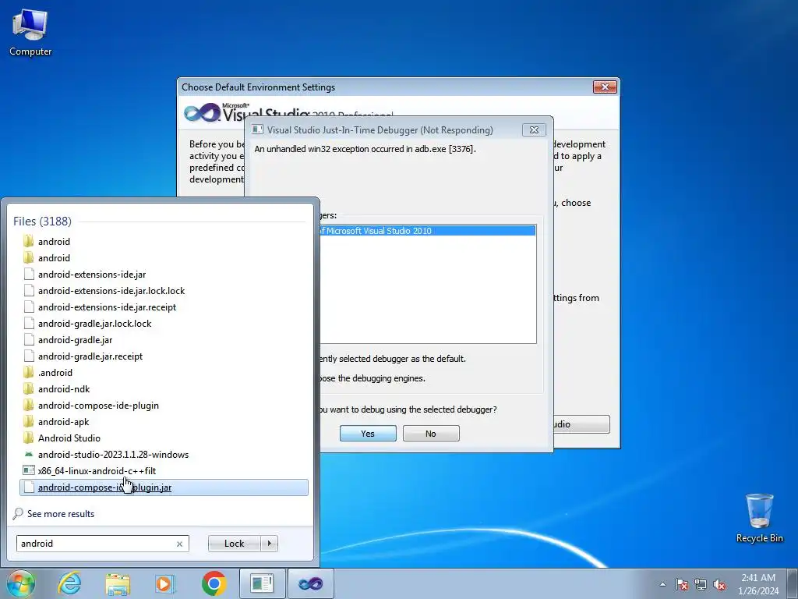Close Choose Default Environment Settings window

click(x=605, y=87)
